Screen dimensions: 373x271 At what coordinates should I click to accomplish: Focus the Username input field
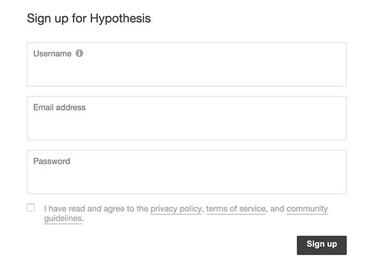pyautogui.click(x=187, y=64)
